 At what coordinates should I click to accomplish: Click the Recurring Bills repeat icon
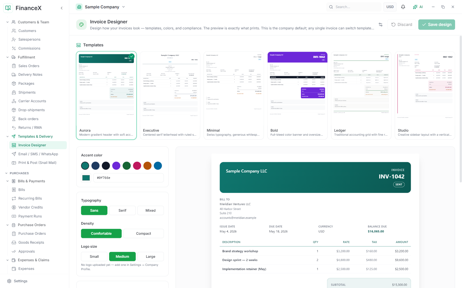(x=14, y=198)
